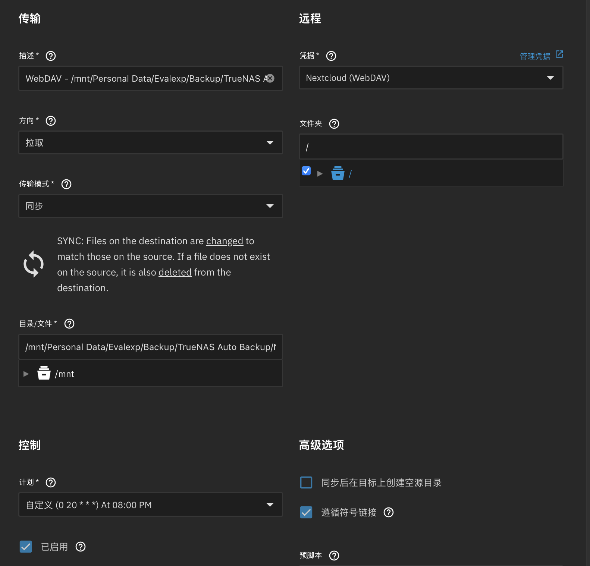590x566 pixels.
Task: Uncheck the remote root folder checkbox
Action: pyautogui.click(x=306, y=171)
